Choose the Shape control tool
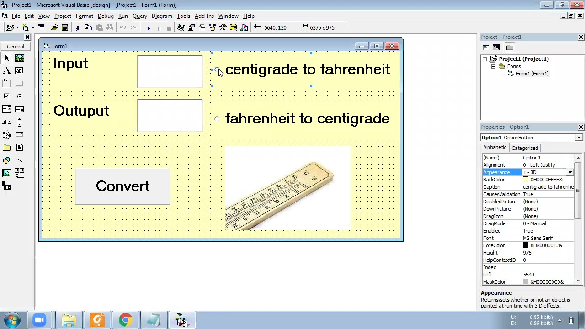This screenshot has height=329, width=585. click(7, 160)
